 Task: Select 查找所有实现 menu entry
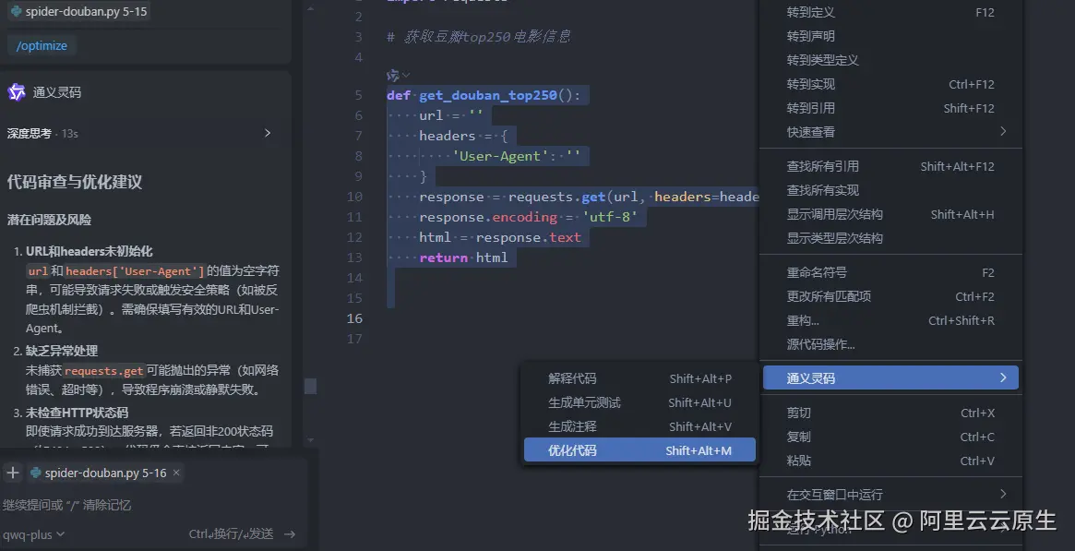point(890,190)
